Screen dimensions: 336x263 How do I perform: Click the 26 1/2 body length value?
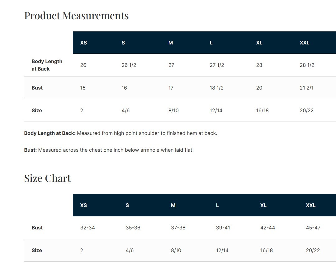pos(129,65)
